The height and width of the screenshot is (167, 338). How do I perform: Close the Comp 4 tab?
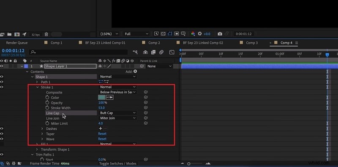point(270,43)
